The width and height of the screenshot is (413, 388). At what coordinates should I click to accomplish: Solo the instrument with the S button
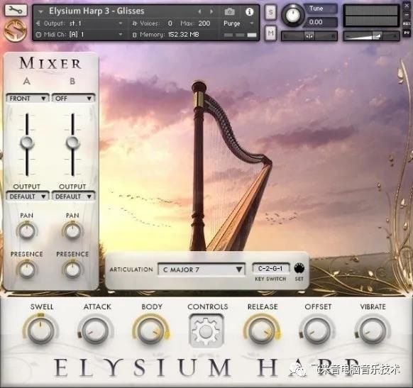(x=270, y=12)
